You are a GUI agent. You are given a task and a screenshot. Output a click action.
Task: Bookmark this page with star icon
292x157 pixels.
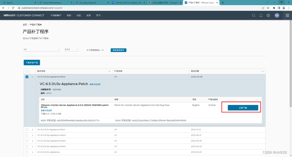click(268, 8)
